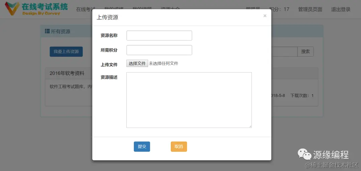
Task: Close the 上传资源 dialog with the × icon
Action: (x=265, y=16)
